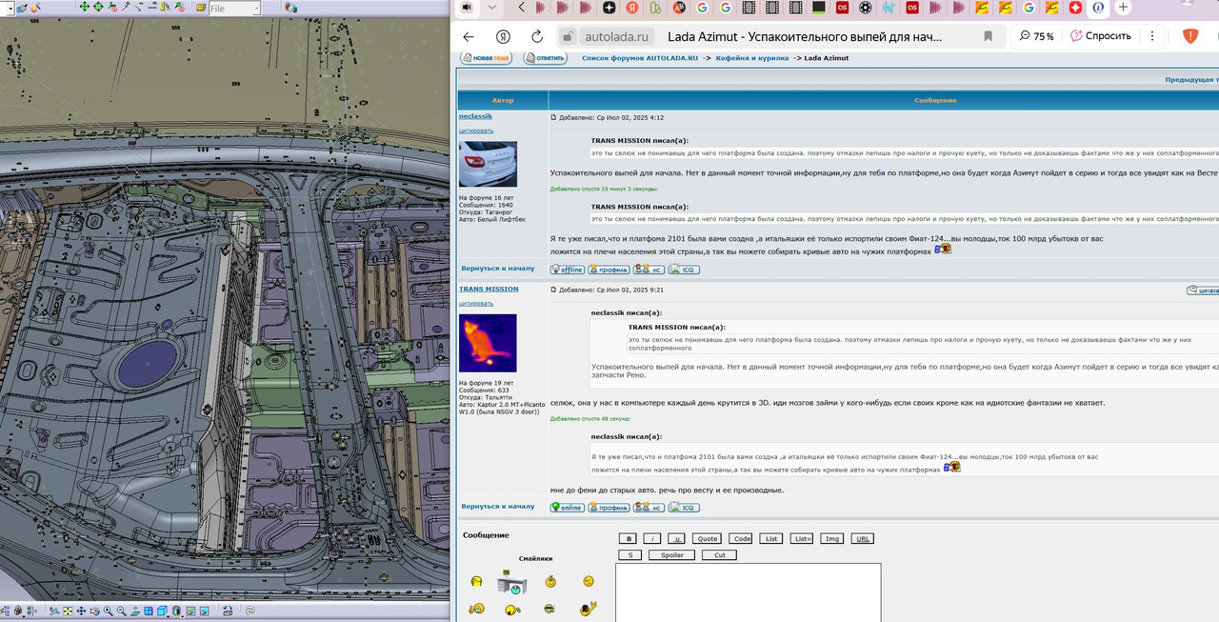Toggle underline formatting with u button
Image resolution: width=1219 pixels, height=622 pixels.
(675, 538)
